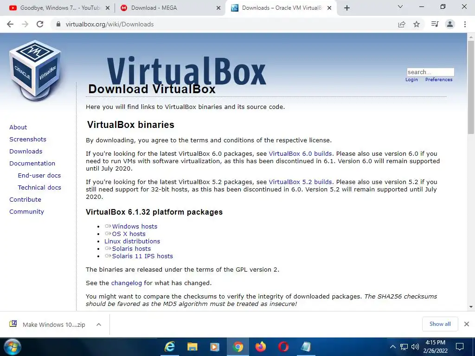Launch Opera from the taskbar

(x=283, y=347)
